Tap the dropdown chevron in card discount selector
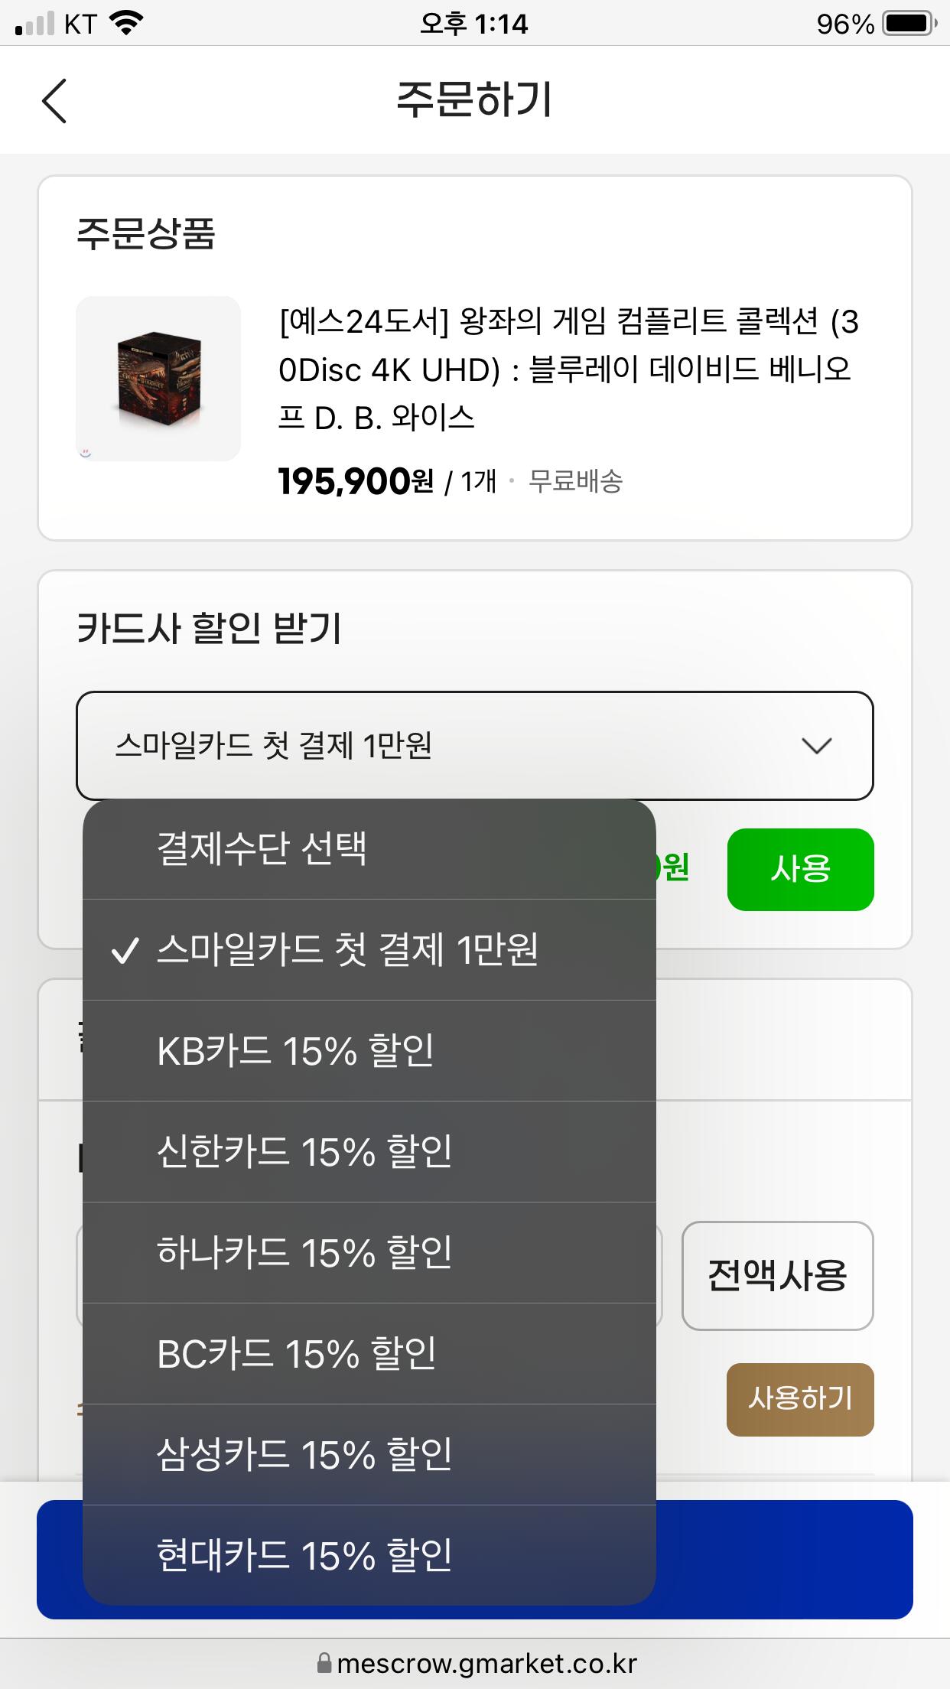Screen dimensions: 950x1689 click(x=816, y=746)
